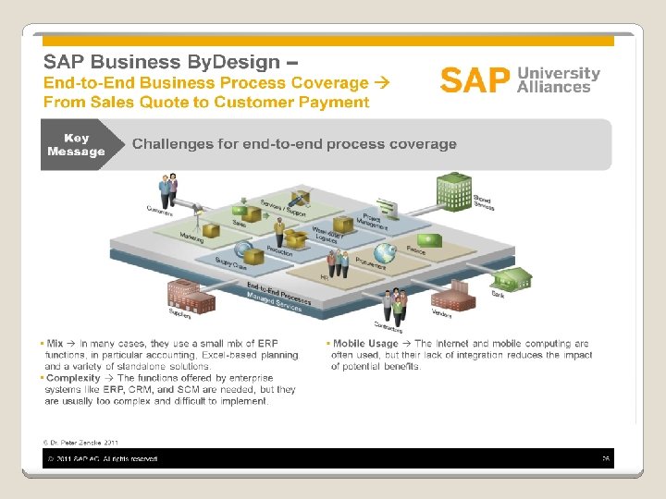The width and height of the screenshot is (666, 499).
Task: Click the 'SAP Business ByDesign –' title
Action: (x=171, y=62)
